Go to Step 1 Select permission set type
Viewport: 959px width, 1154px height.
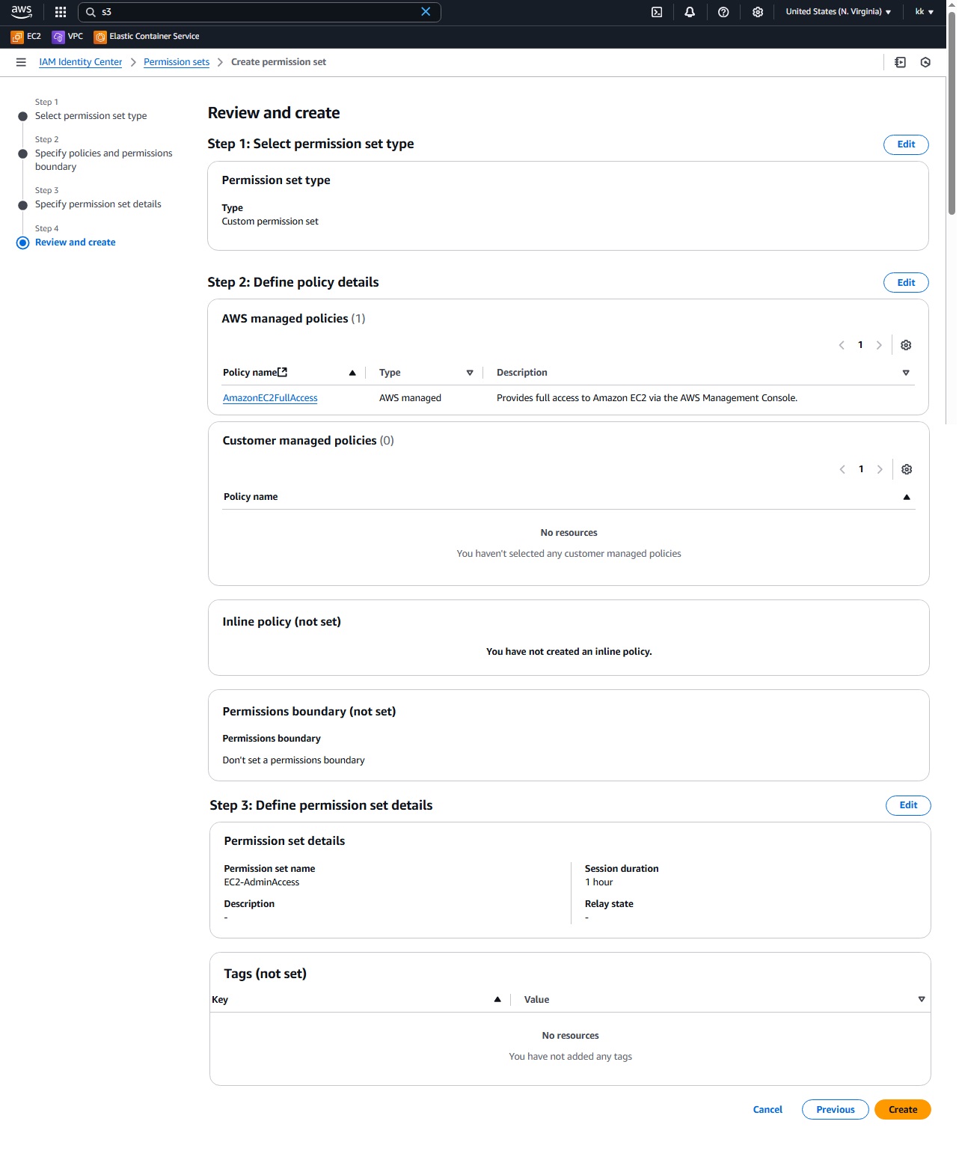(x=91, y=116)
